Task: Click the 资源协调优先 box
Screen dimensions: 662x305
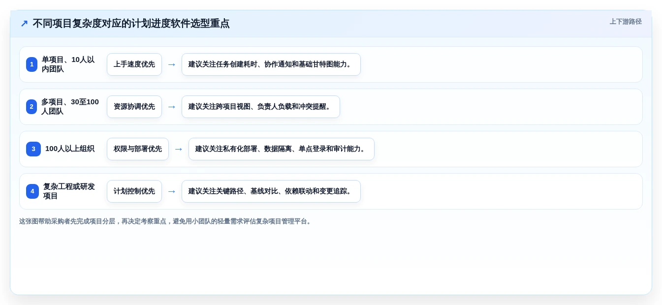Action: [x=134, y=107]
